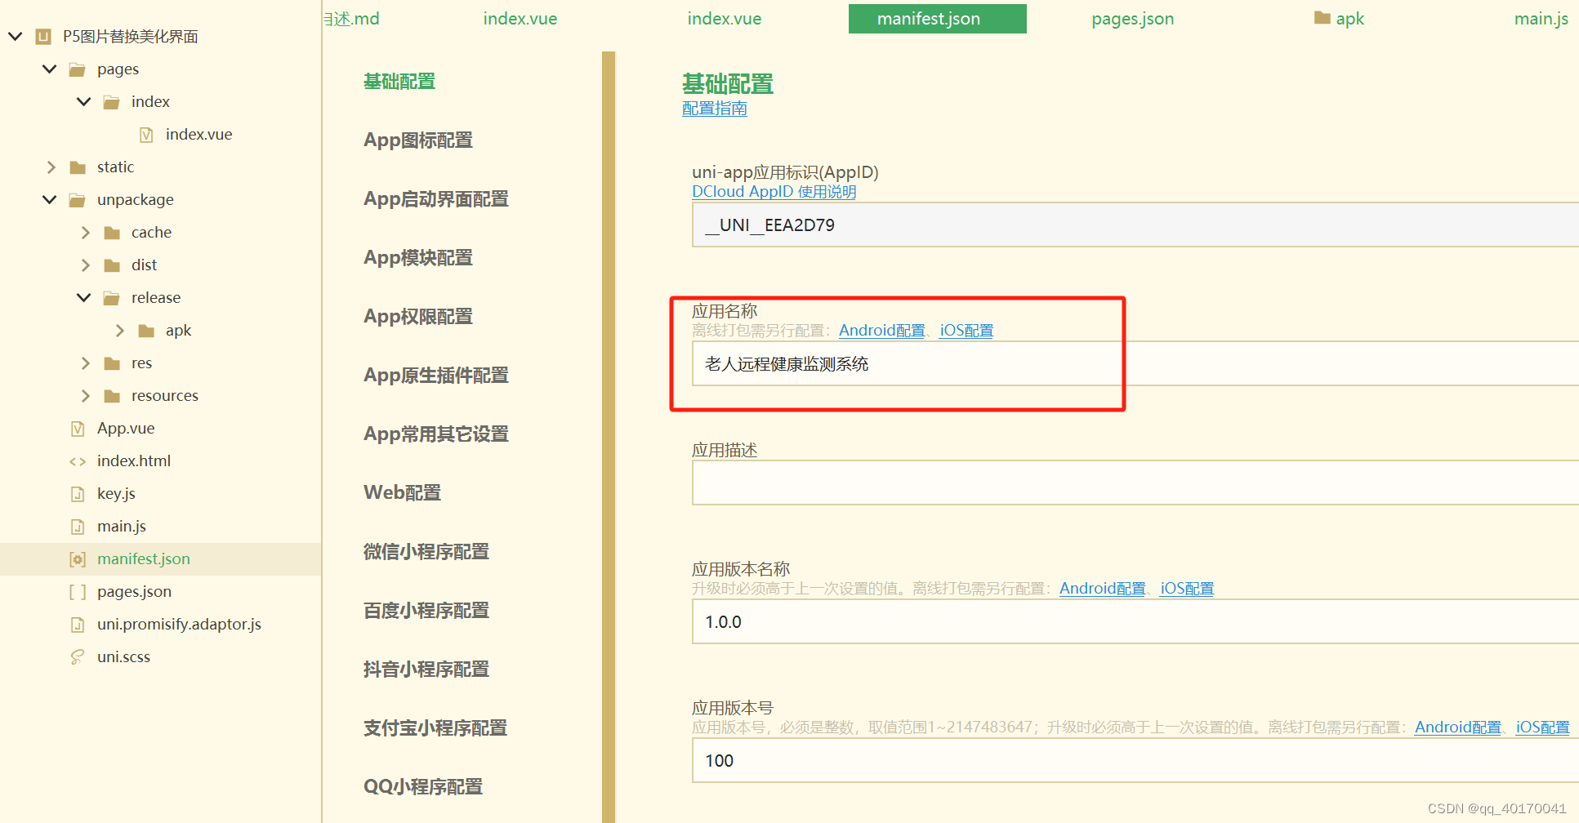Viewport: 1579px width, 823px height.
Task: Collapse the release folder chevron
Action: (x=83, y=297)
